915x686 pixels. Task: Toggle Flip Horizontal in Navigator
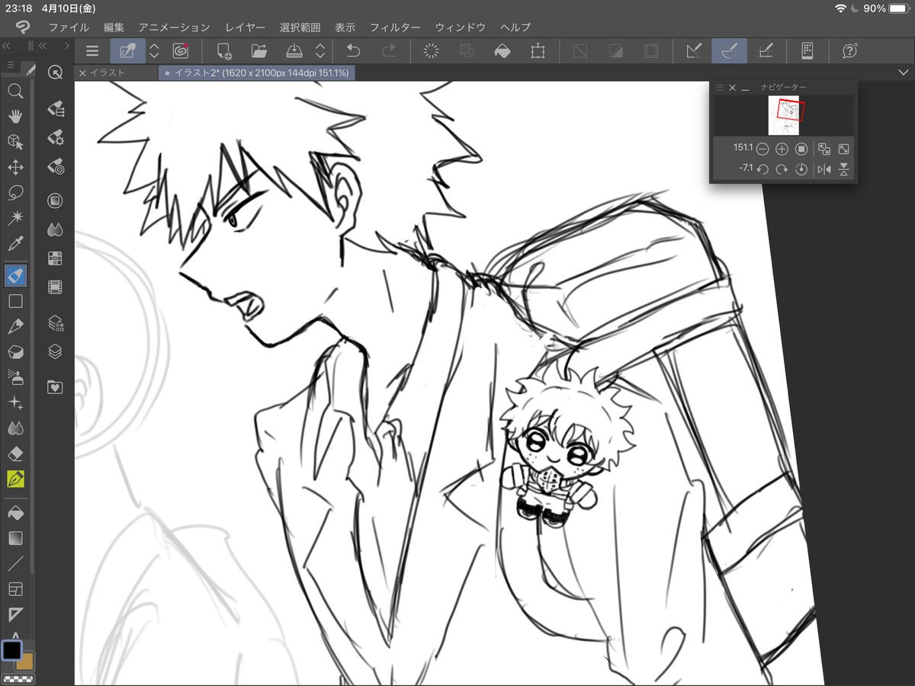(x=823, y=169)
